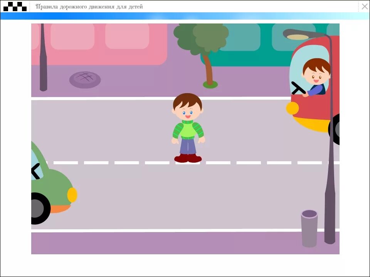Screen dimensions: 370x277
Task: Click the bus driver in the red bus
Action: (316, 77)
